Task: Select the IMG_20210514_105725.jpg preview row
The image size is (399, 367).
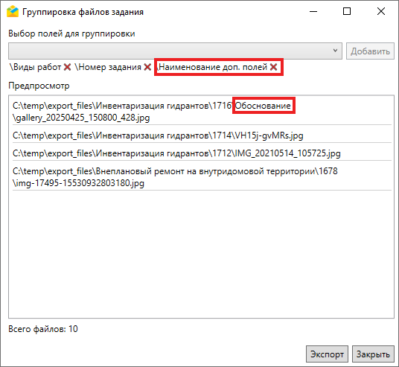Action: (202, 153)
